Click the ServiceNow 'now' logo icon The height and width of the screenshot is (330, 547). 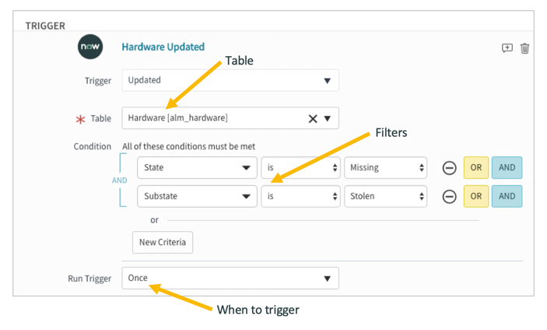[90, 47]
